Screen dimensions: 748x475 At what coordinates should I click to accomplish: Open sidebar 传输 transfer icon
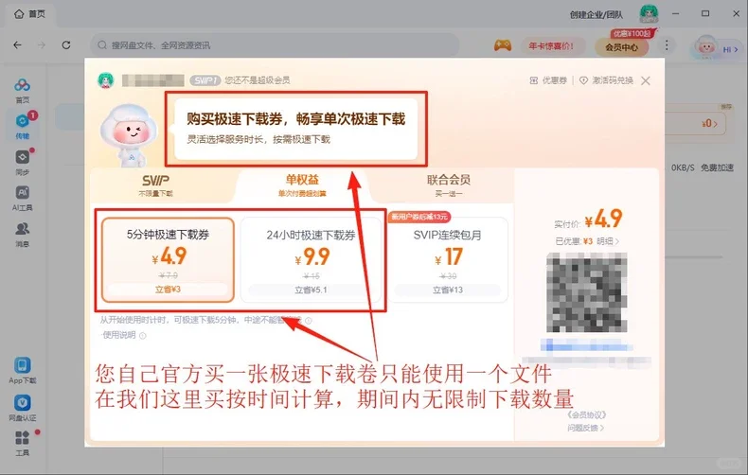[x=22, y=127]
